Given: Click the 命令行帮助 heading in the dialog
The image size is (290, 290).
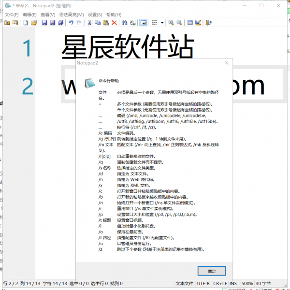Looking at the screenshot, I should click(109, 81).
